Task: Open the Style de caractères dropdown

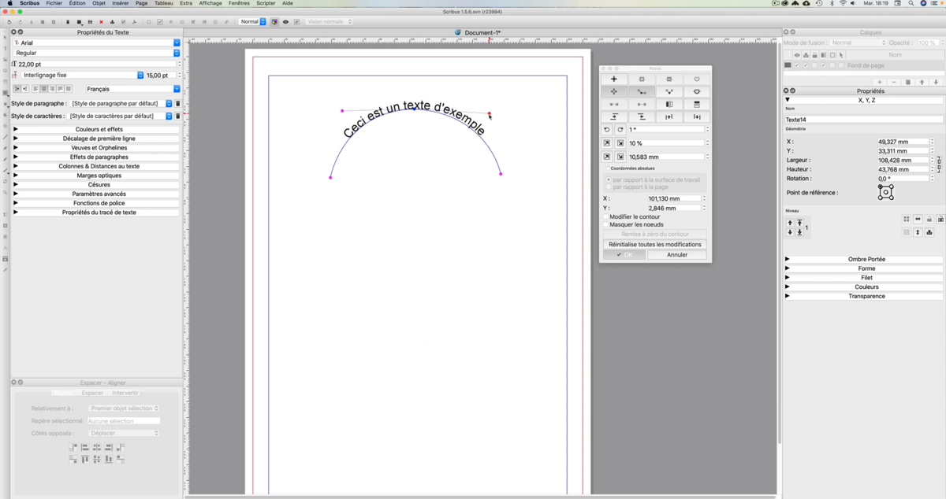Action: (x=168, y=116)
